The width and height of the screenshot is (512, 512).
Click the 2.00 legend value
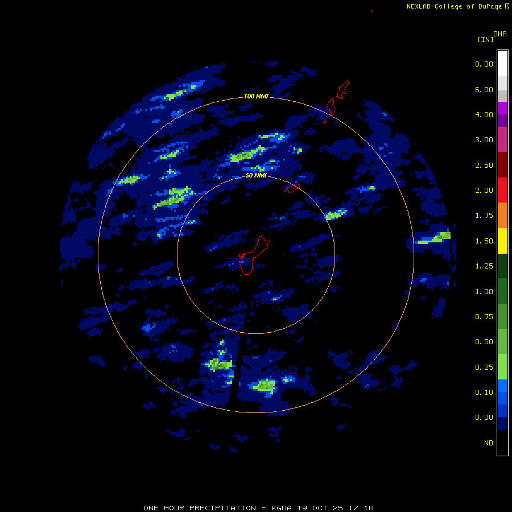click(484, 191)
